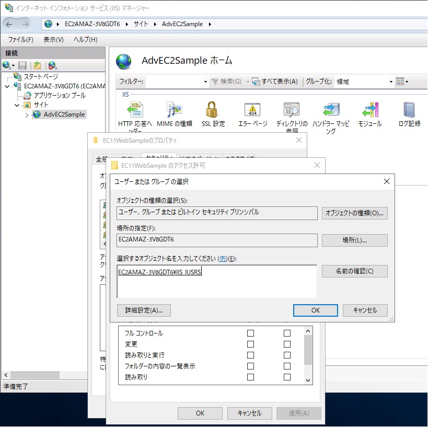Collapse the サイト tree node
Screen dimensions: 428x427
point(17,105)
